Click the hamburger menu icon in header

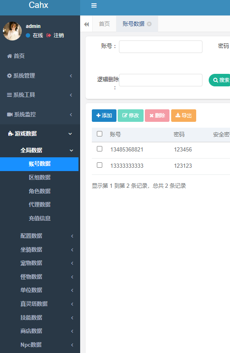click(x=94, y=5)
